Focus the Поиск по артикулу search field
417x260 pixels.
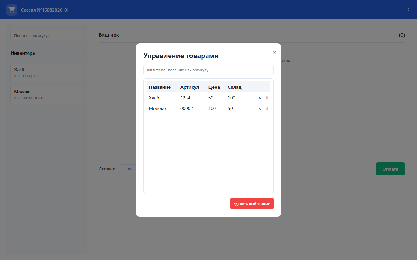click(x=46, y=36)
